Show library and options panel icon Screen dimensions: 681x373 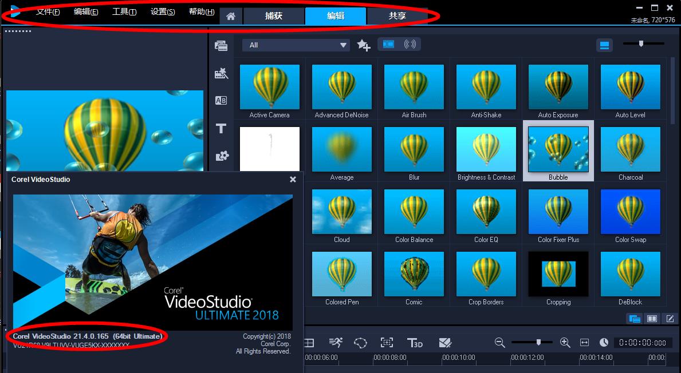(652, 319)
